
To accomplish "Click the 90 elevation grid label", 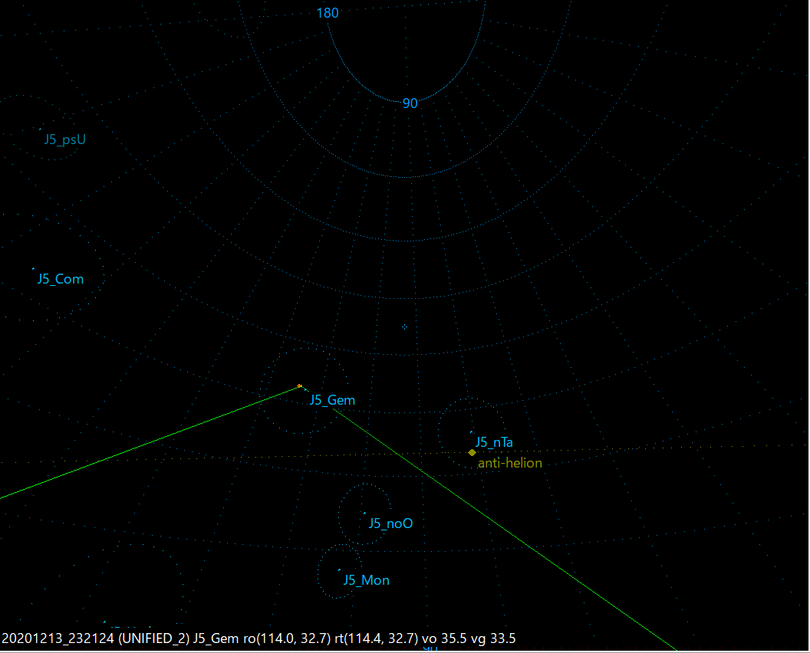I will click(x=409, y=103).
